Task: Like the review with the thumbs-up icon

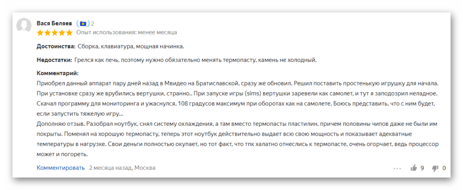Action: coord(414,168)
